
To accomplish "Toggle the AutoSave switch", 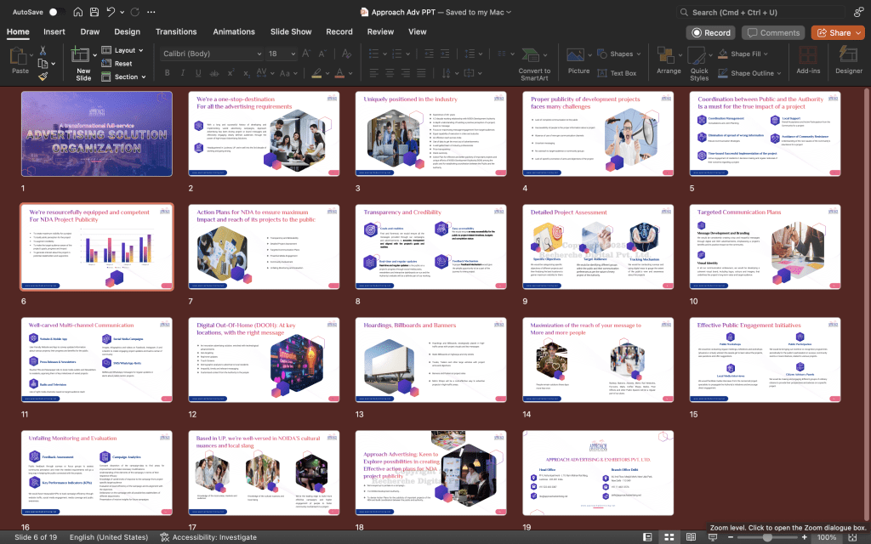I will click(x=56, y=12).
